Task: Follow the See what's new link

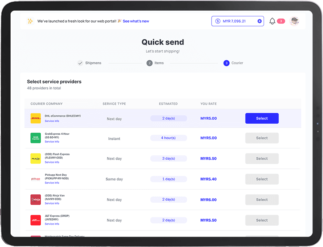Action: click(x=136, y=21)
